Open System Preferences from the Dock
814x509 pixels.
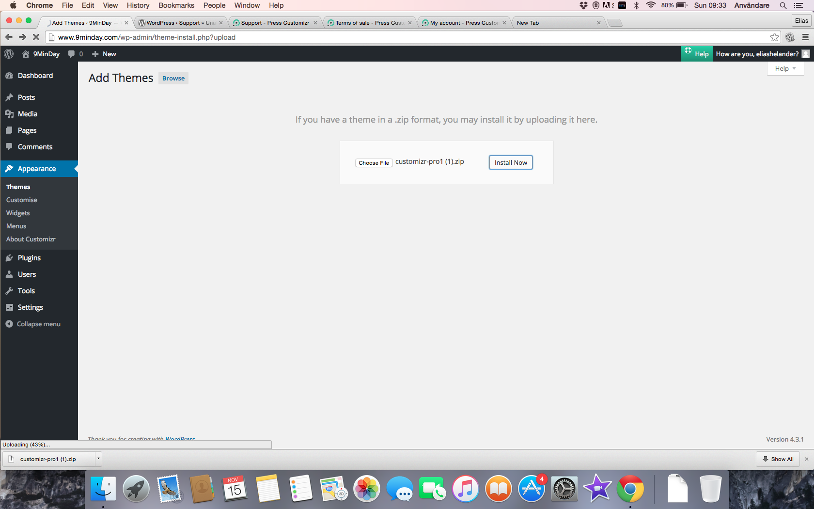click(x=564, y=489)
